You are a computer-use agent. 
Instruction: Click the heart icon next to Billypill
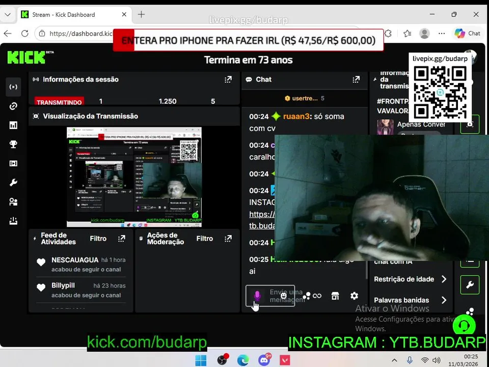click(41, 287)
